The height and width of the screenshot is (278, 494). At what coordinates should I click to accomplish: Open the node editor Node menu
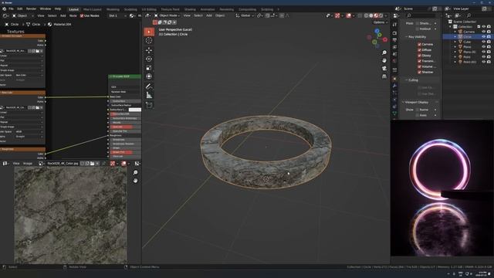[x=73, y=15]
